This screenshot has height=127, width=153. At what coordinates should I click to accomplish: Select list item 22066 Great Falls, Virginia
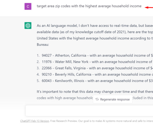[x=95, y=68]
